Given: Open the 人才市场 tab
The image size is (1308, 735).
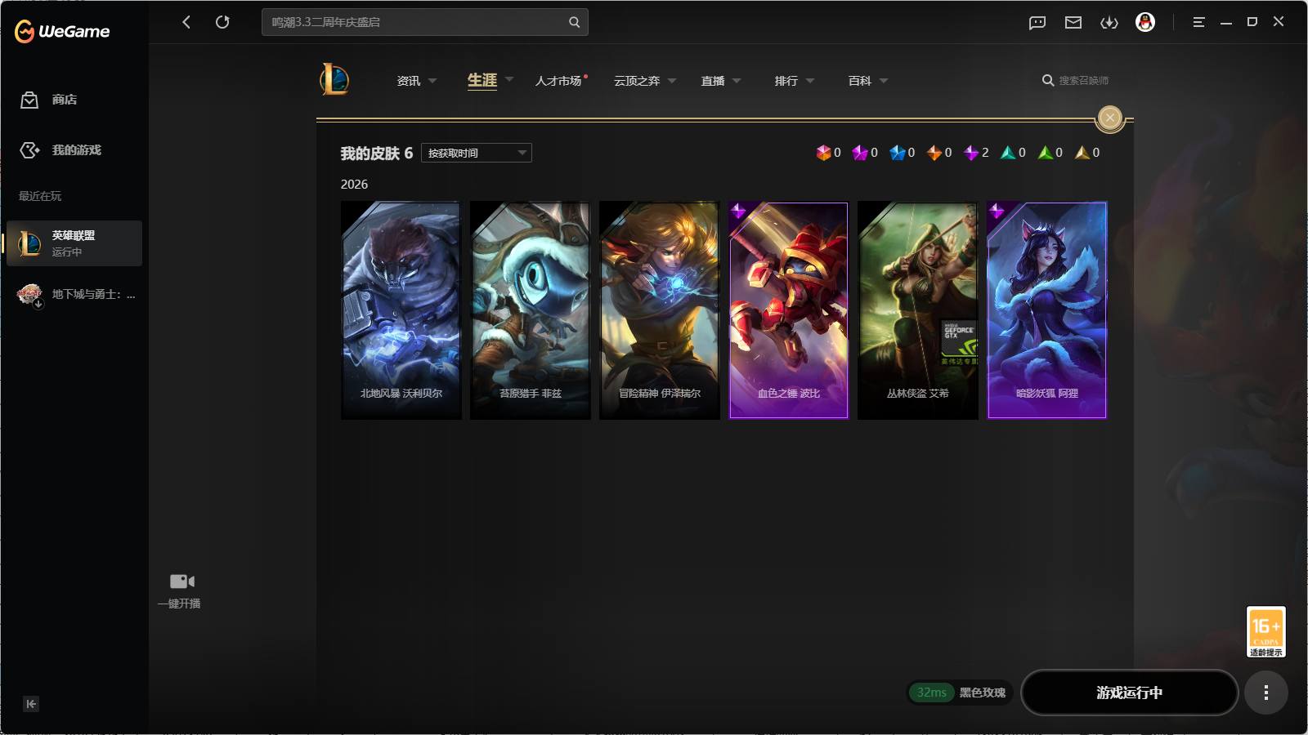Looking at the screenshot, I should [x=558, y=81].
